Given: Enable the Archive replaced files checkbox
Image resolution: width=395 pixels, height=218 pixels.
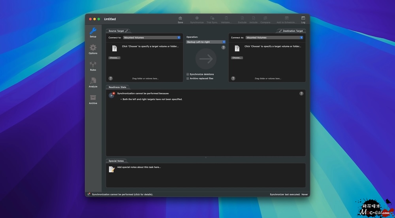Looking at the screenshot, I should click(x=188, y=79).
